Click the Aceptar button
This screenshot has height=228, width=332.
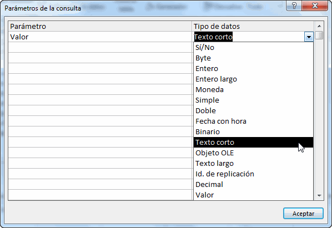click(x=303, y=214)
